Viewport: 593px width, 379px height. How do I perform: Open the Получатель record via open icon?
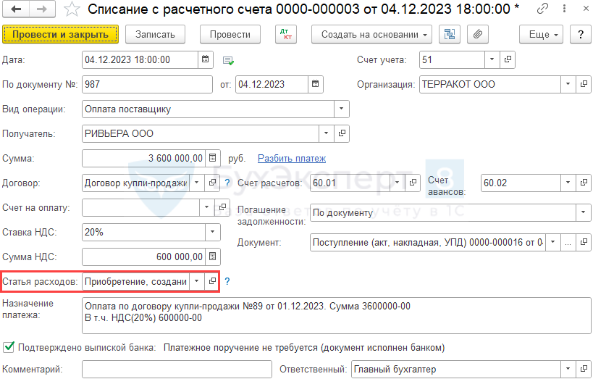coord(341,133)
